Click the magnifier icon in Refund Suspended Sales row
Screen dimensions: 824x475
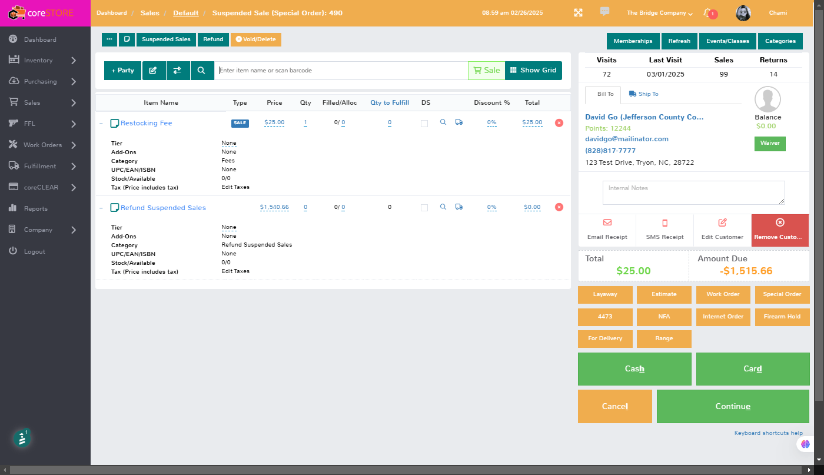point(443,207)
